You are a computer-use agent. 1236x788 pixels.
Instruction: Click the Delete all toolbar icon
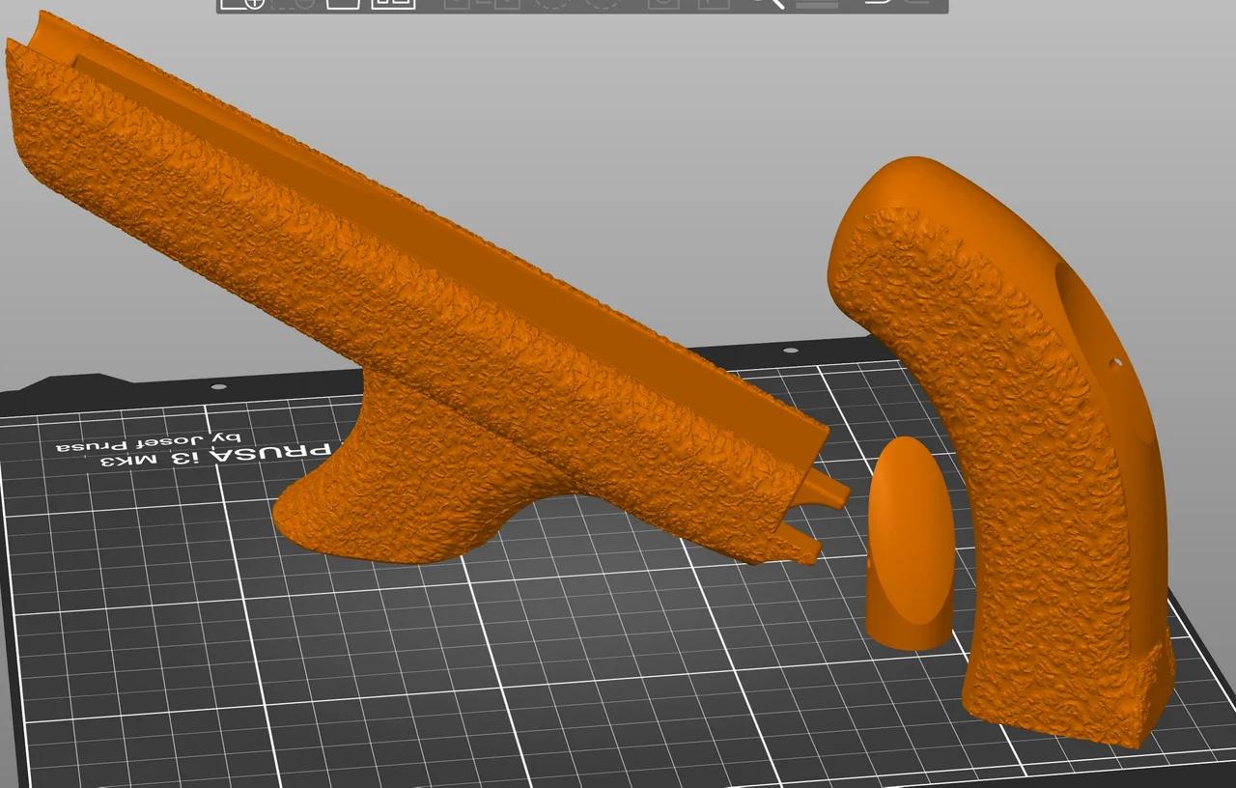[x=344, y=3]
